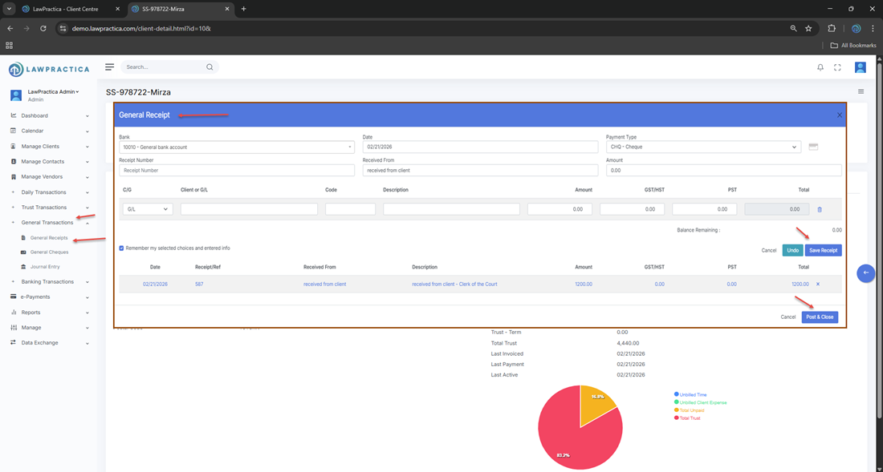This screenshot has width=883, height=472.
Task: Click the fullscreen icon in the top header
Action: [x=837, y=67]
